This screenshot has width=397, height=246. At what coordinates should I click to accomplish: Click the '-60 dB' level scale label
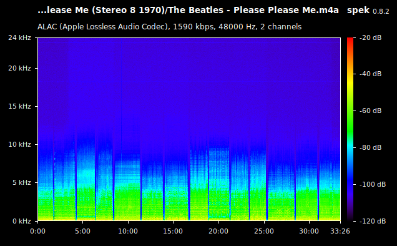370,111
